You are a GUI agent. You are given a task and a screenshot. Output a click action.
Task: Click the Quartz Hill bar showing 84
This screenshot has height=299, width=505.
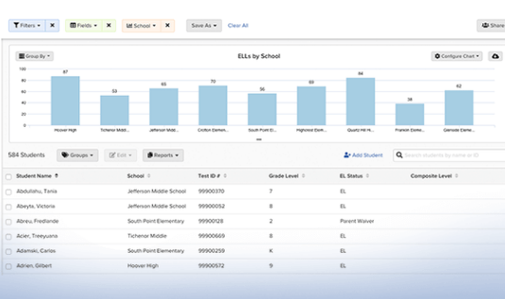point(361,102)
